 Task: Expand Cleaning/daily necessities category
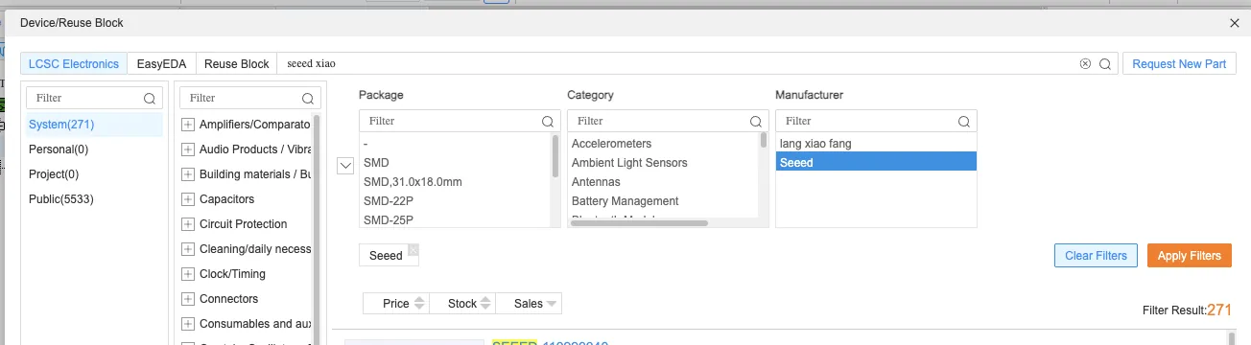(188, 249)
